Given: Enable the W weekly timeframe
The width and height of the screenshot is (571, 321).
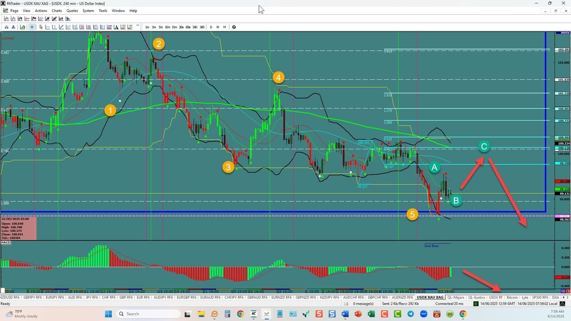Looking at the screenshot, I should click(x=218, y=27).
